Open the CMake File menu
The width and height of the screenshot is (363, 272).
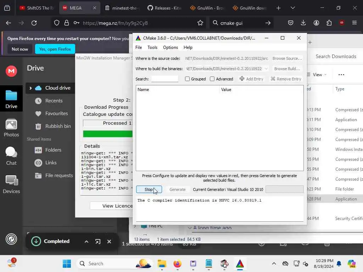click(x=139, y=47)
